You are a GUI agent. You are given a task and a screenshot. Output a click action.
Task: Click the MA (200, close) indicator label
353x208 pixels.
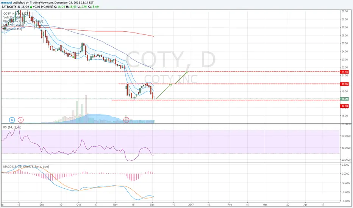(x=14, y=25)
